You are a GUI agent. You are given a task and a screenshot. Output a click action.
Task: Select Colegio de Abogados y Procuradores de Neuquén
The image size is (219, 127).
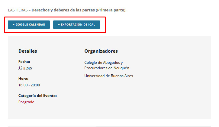(x=107, y=65)
